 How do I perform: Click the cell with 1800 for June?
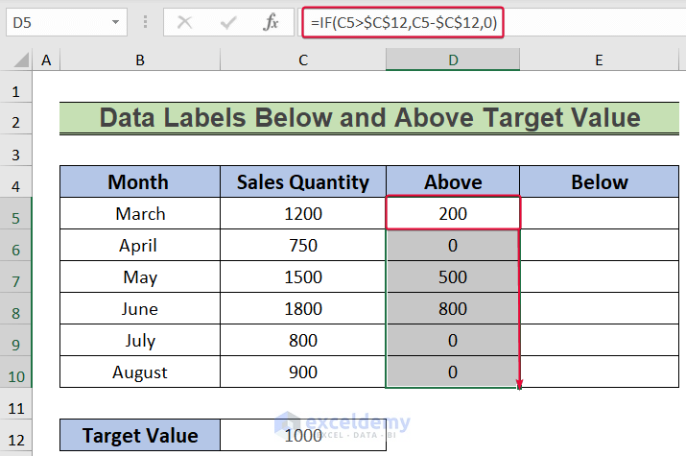coord(303,309)
